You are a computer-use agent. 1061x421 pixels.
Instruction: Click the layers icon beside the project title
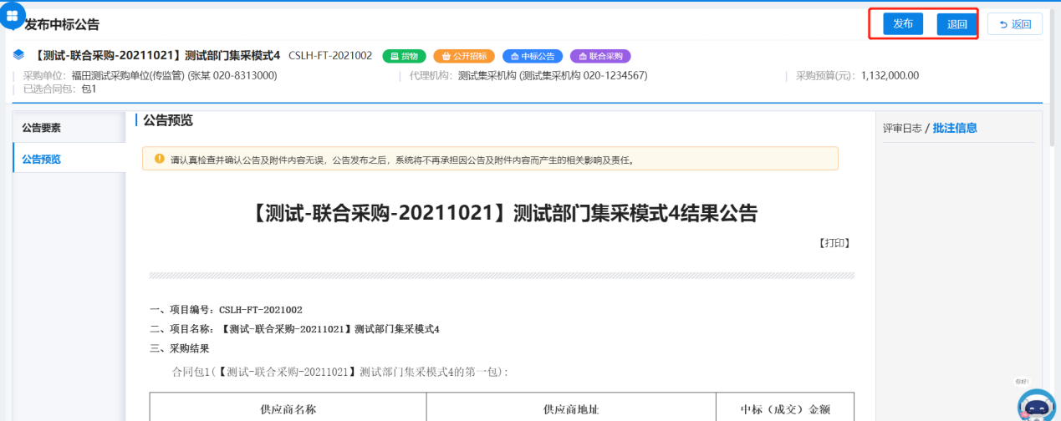point(19,55)
